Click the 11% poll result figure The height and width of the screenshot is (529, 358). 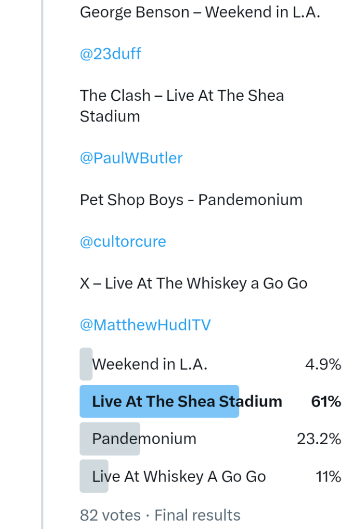pyautogui.click(x=328, y=476)
